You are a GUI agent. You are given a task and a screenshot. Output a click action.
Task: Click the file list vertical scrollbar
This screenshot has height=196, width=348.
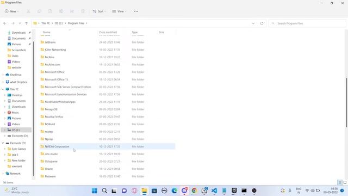tap(346, 103)
